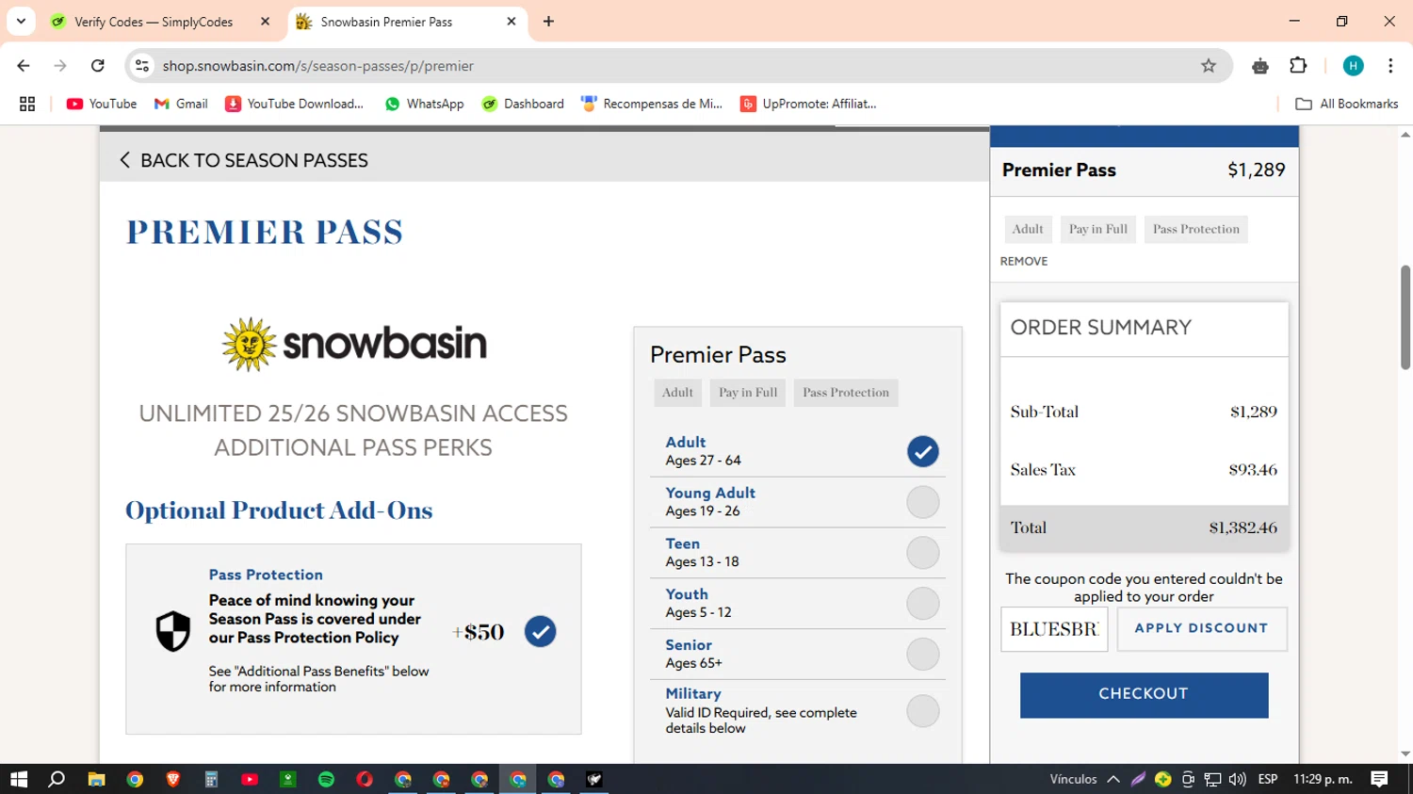1413x794 pixels.
Task: Click the Pass Protection tag in cart
Action: [1196, 229]
